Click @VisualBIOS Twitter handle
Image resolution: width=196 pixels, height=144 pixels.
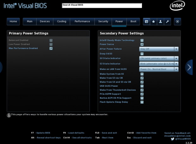[183, 139]
